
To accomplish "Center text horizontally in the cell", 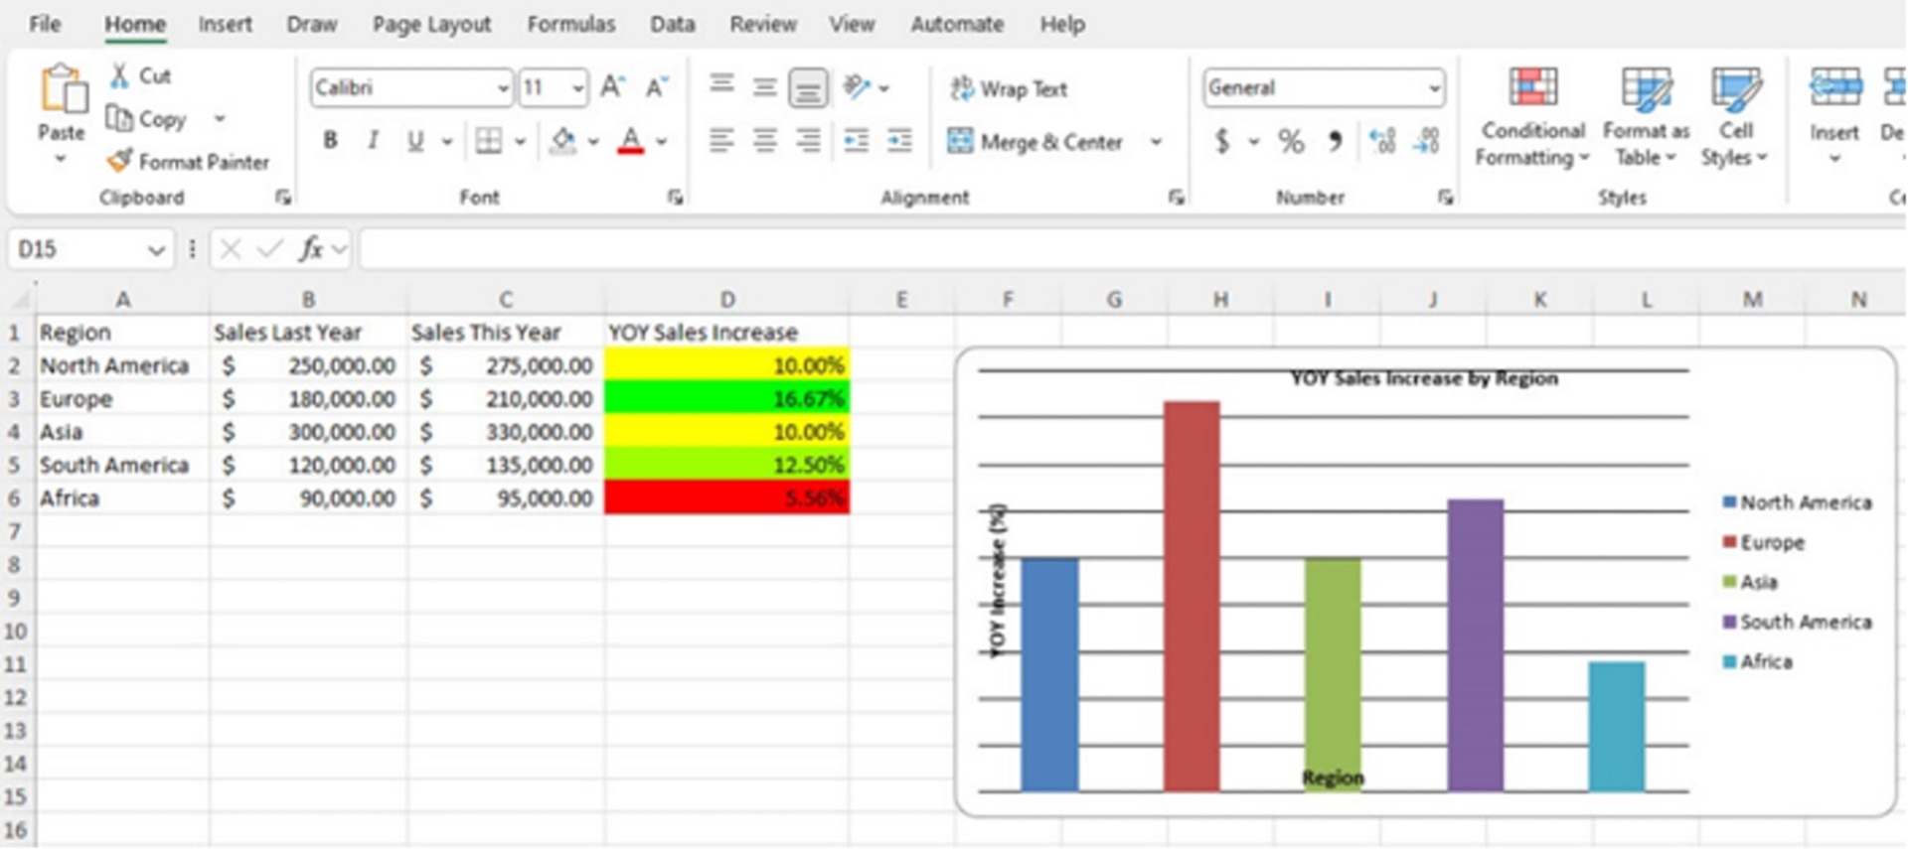I will pyautogui.click(x=764, y=141).
